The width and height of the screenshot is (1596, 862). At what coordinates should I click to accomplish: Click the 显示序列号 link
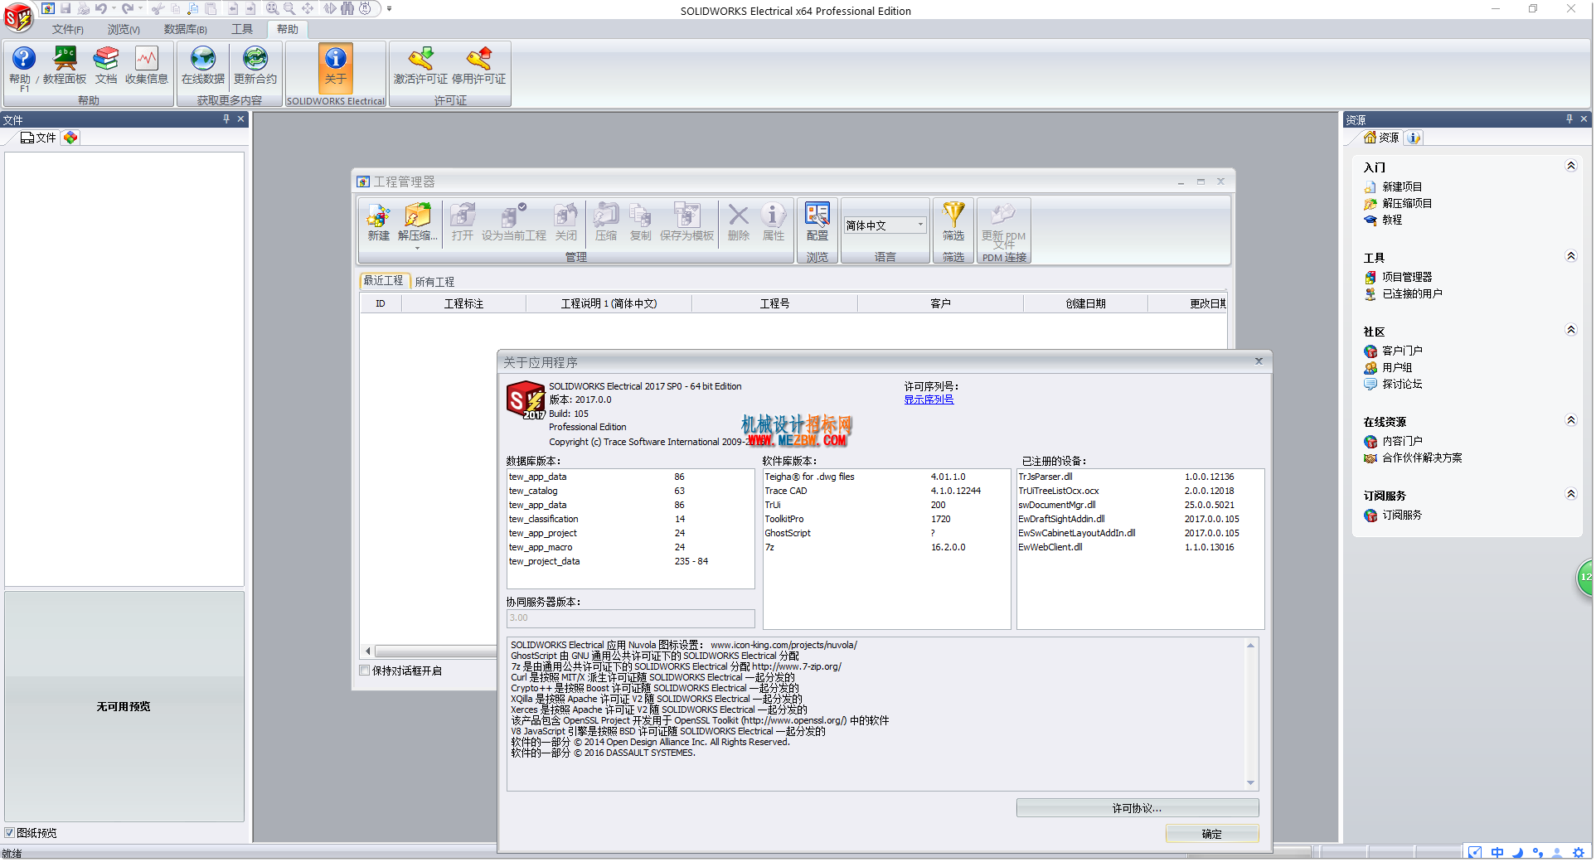pyautogui.click(x=929, y=400)
